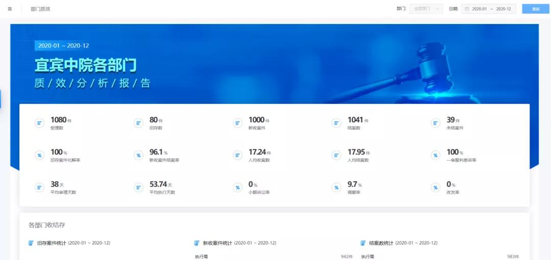The image size is (551, 260).
Task: Click the calendar icon in date field
Action: pos(467,9)
